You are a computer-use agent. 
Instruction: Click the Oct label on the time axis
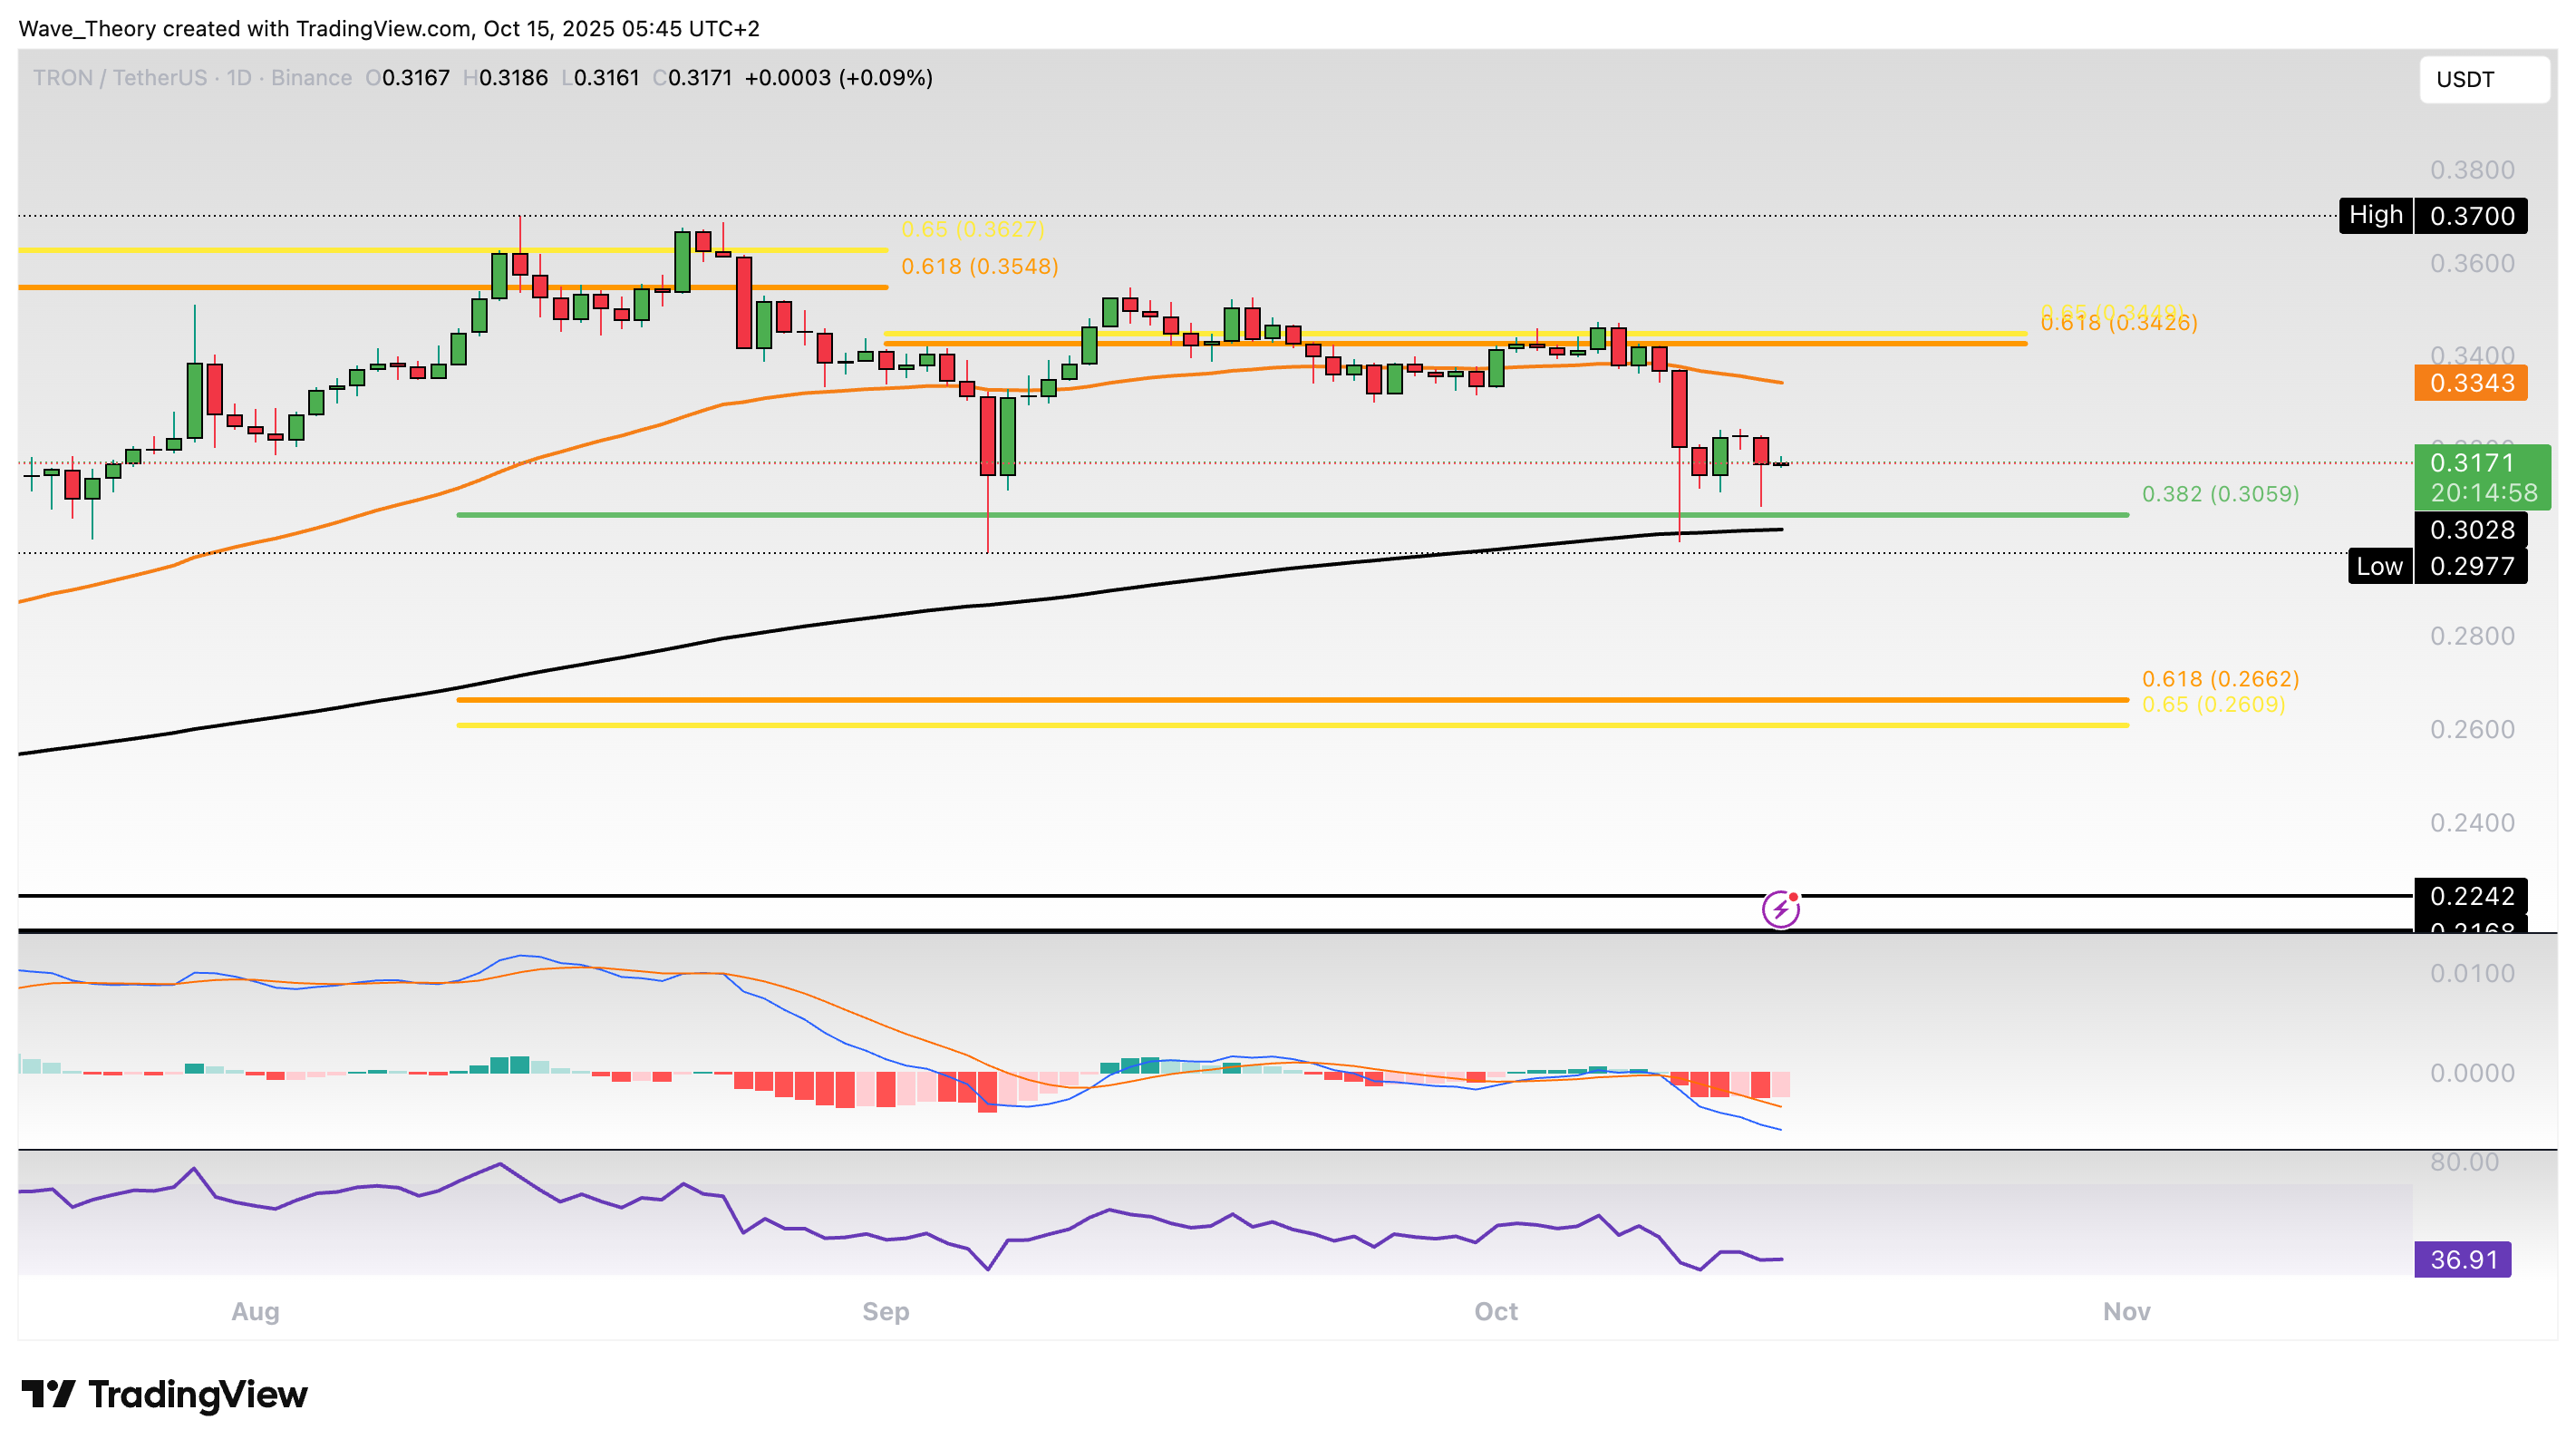click(x=1497, y=1311)
